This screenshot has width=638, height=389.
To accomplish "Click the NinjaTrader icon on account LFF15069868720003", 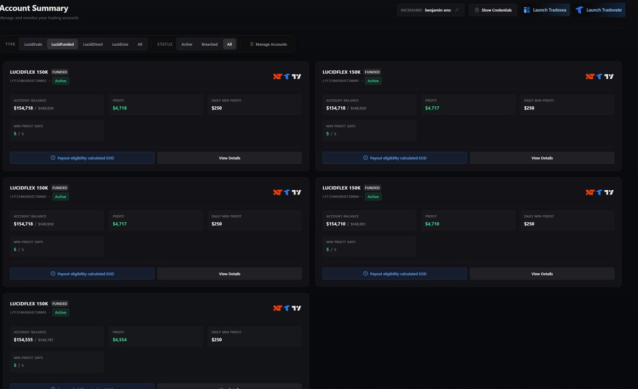I will (x=277, y=77).
